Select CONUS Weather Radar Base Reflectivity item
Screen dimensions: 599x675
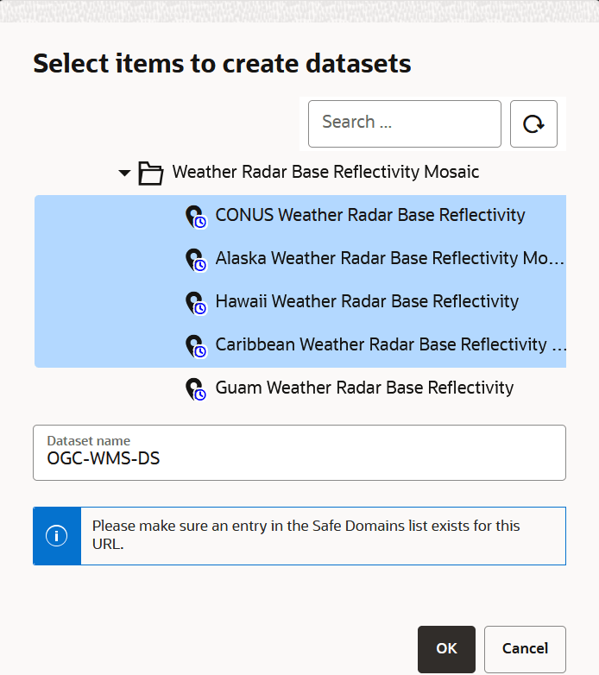[369, 215]
